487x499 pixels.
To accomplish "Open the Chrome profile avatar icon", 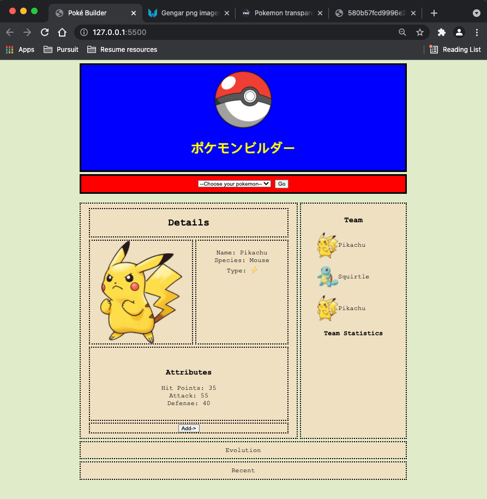I will click(x=459, y=32).
